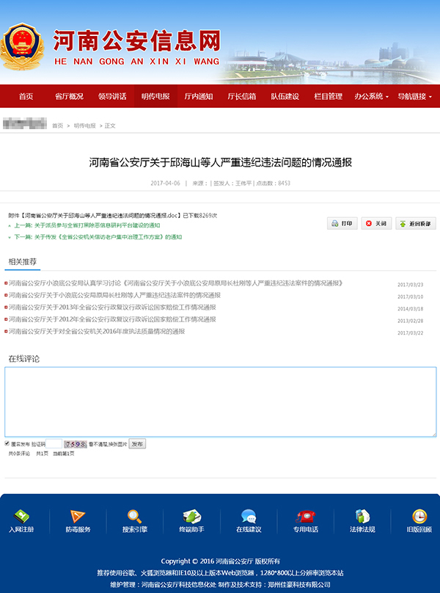Open the 旧版回顾 clock icon

coord(419,517)
